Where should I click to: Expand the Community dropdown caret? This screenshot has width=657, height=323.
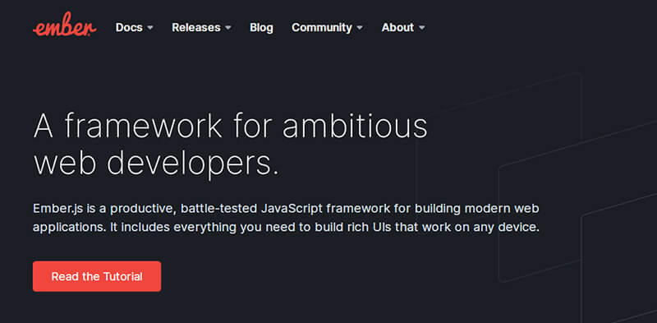coord(360,28)
